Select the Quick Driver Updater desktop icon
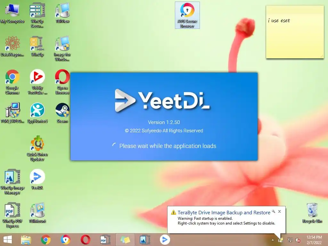This screenshot has width=328, height=246. point(37,149)
